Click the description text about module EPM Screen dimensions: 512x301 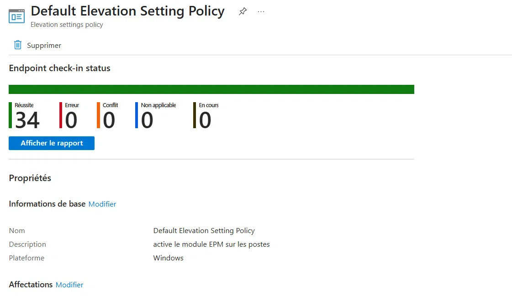click(211, 244)
